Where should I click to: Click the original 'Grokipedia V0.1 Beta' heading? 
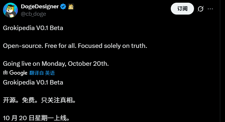[x=33, y=28]
